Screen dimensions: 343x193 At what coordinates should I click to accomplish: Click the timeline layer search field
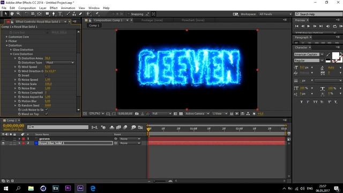pyautogui.click(x=58, y=127)
